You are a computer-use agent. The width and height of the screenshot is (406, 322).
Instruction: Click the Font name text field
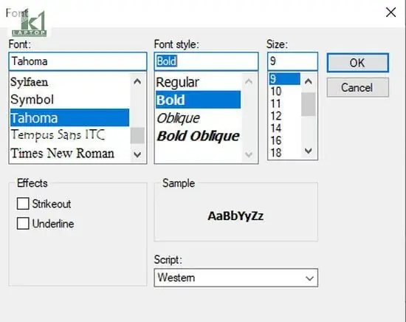78,61
